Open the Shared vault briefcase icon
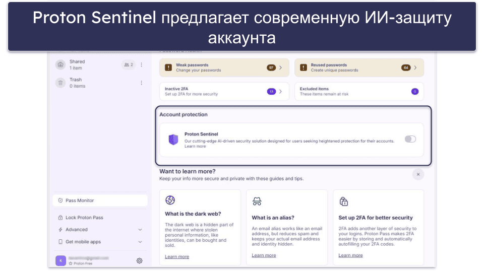 pyautogui.click(x=60, y=65)
